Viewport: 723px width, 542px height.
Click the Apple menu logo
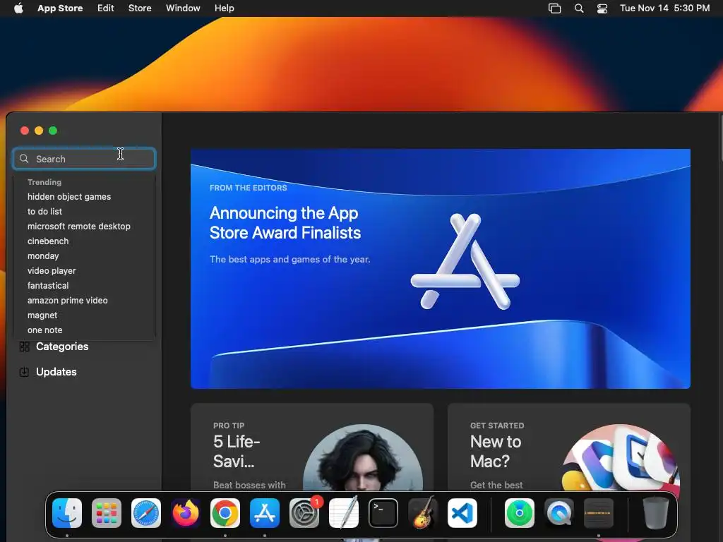(x=18, y=8)
